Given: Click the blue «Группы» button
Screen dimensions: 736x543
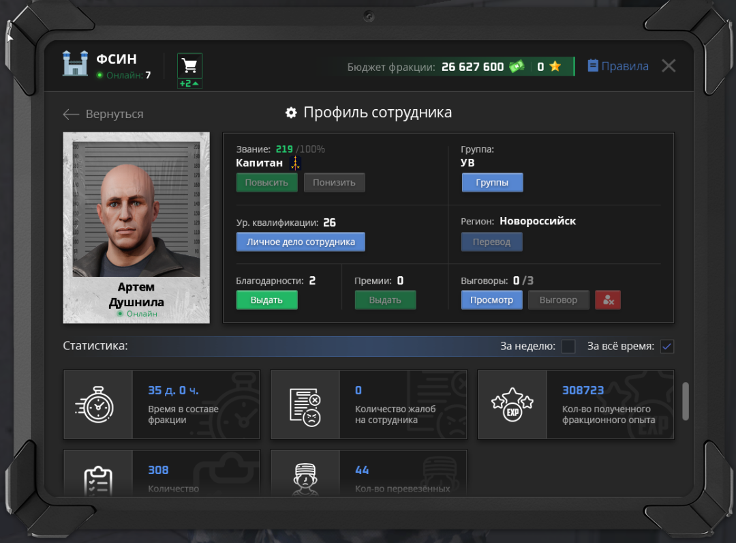Looking at the screenshot, I should coord(492,183).
